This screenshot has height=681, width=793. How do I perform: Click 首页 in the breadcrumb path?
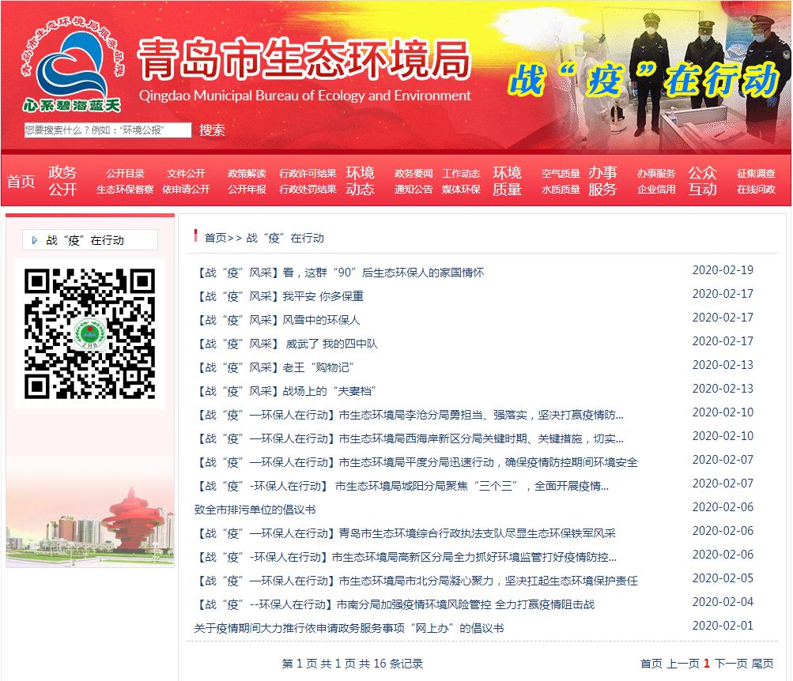pos(215,238)
